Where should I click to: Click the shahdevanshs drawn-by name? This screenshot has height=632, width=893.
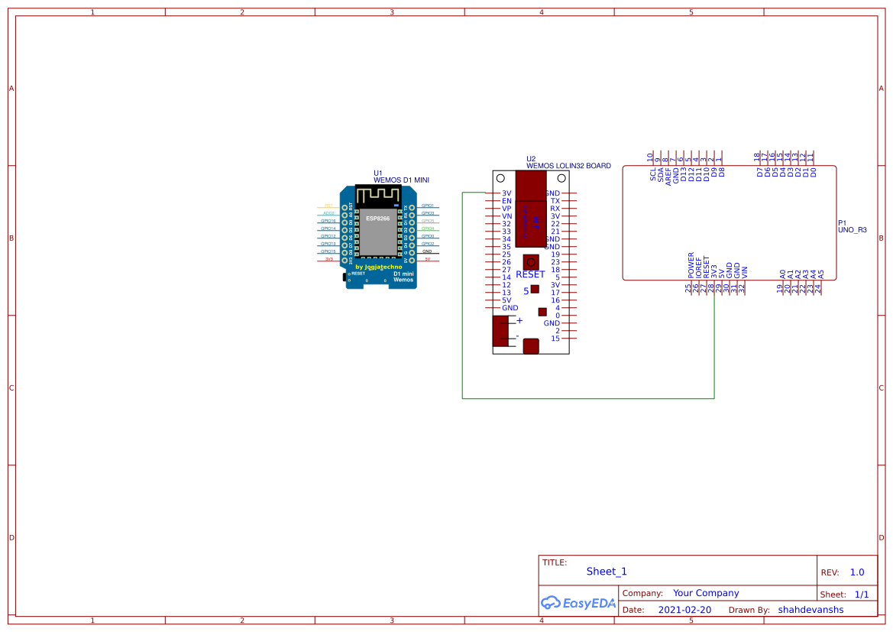click(810, 610)
